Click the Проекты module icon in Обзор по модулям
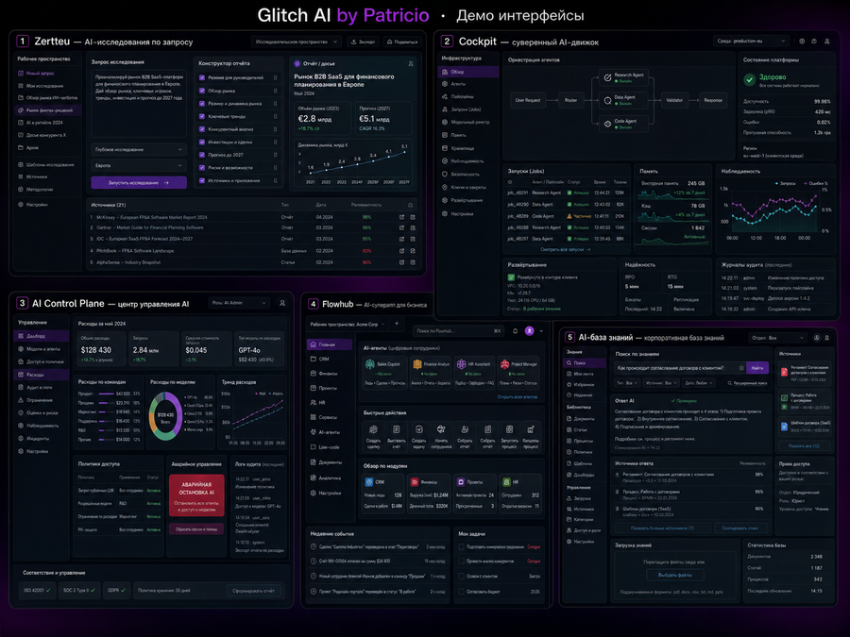 click(461, 481)
